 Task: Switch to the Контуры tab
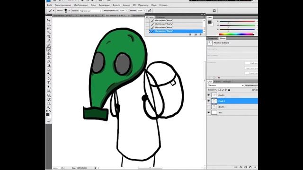click(227, 82)
